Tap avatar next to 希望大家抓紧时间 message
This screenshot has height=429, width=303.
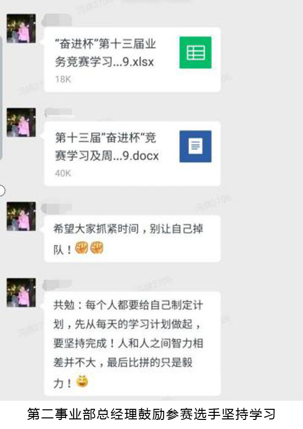click(21, 216)
